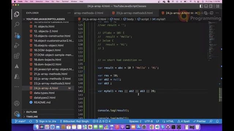Toggle the primary side bar layout icon
This screenshot has width=234, height=131.
coord(201,6)
